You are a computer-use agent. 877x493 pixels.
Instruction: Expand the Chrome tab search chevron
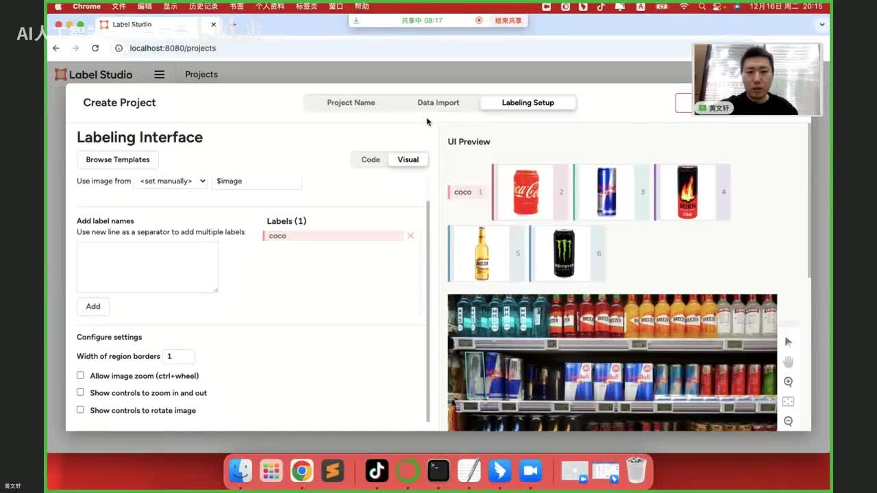(822, 25)
